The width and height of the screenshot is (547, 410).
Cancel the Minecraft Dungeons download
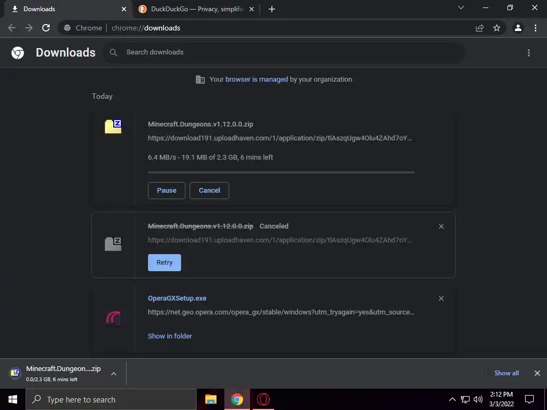tap(209, 191)
